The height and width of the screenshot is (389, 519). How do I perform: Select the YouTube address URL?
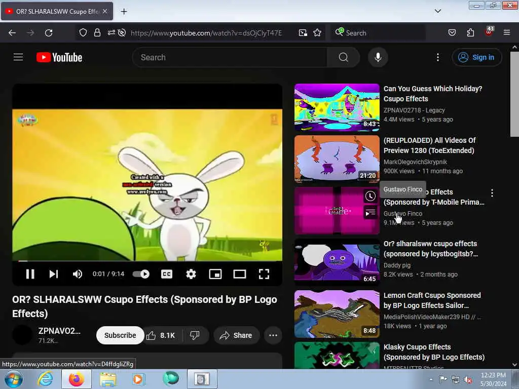pyautogui.click(x=206, y=33)
